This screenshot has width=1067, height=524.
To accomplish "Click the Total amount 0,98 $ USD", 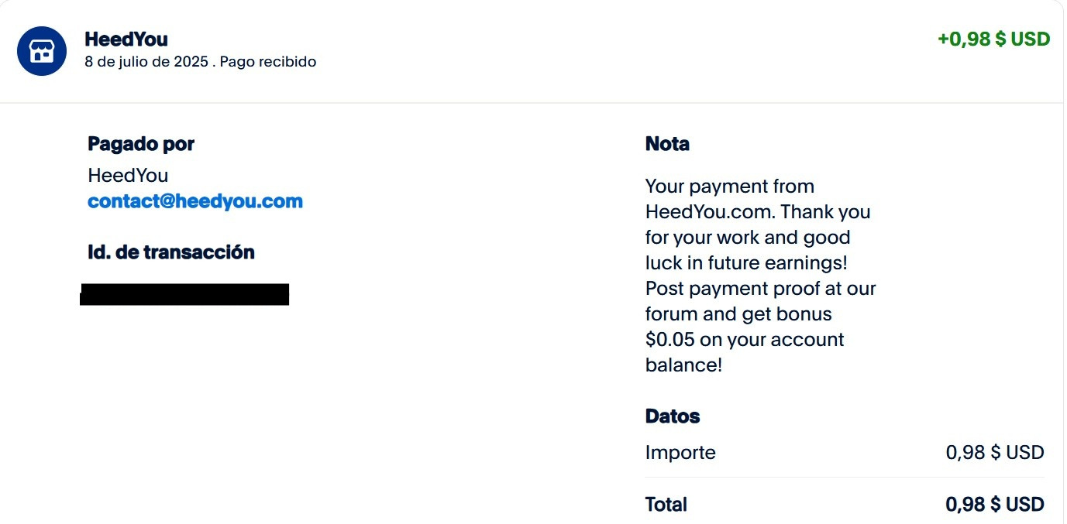I will (995, 505).
